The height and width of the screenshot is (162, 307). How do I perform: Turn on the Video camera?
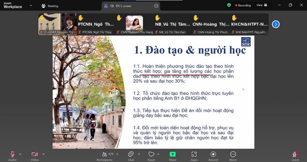pyautogui.click(x=35, y=155)
